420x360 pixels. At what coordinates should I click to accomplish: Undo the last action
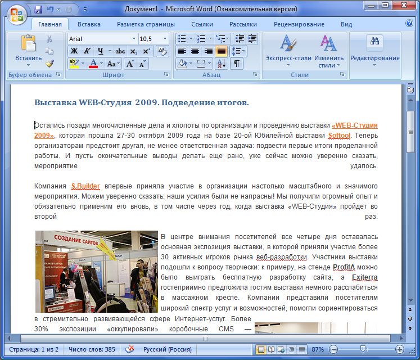pos(51,10)
